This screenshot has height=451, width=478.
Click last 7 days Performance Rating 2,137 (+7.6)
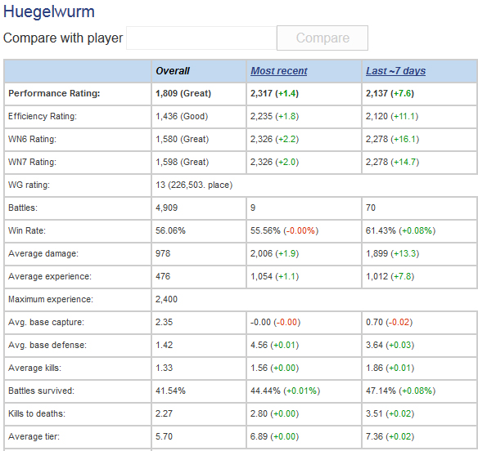[390, 93]
